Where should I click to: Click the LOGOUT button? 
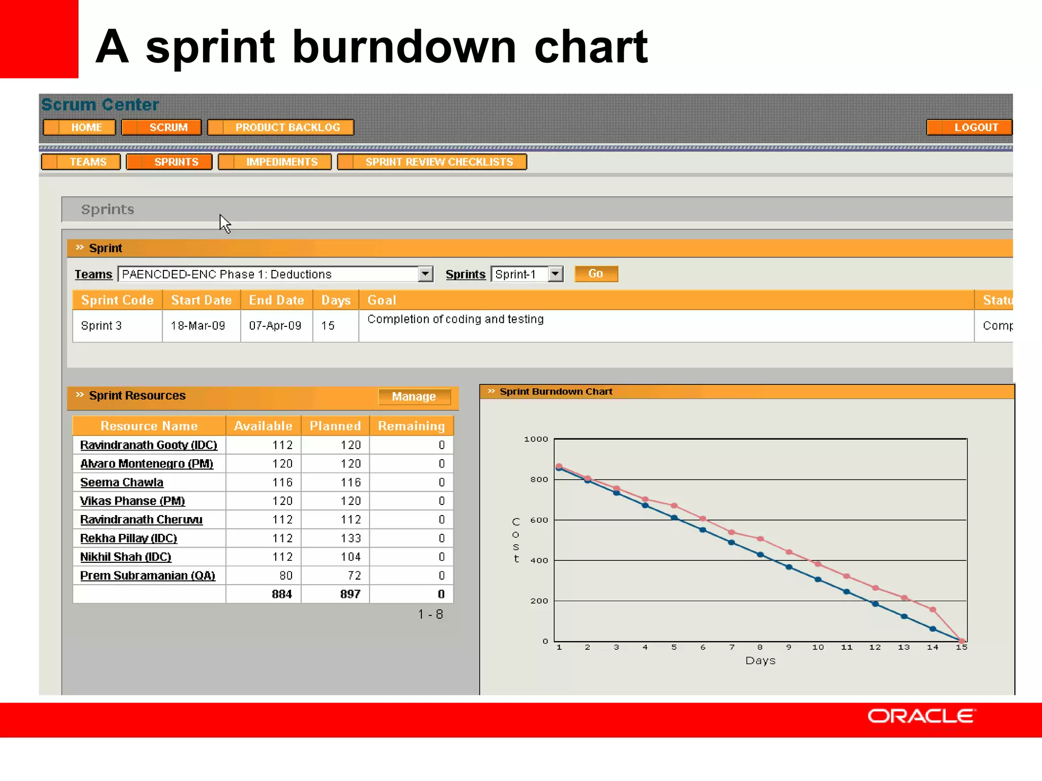(x=969, y=127)
